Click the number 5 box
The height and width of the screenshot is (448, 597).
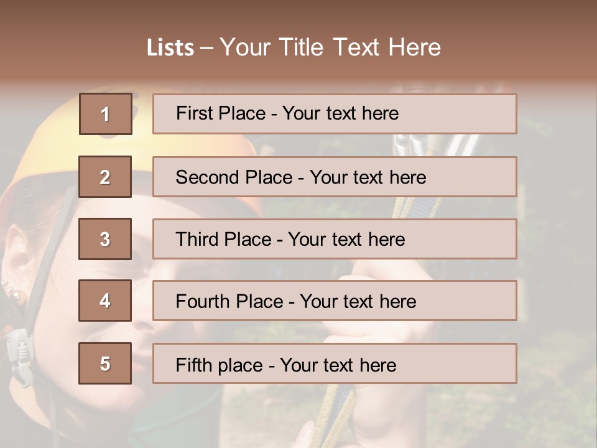tap(105, 363)
